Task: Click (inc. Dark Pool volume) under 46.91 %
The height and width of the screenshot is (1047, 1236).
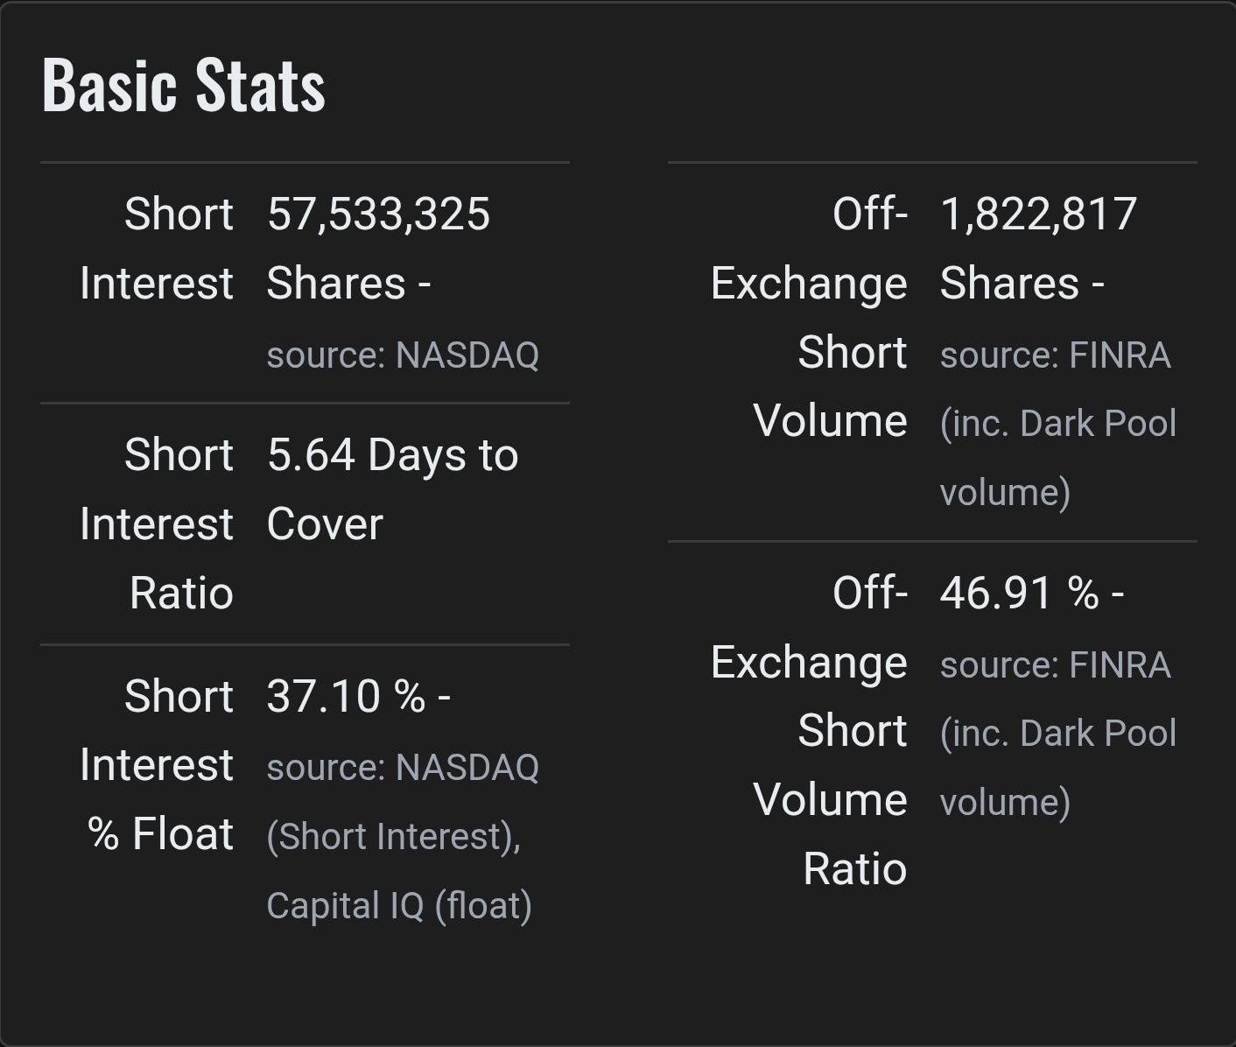Action: click(1058, 768)
